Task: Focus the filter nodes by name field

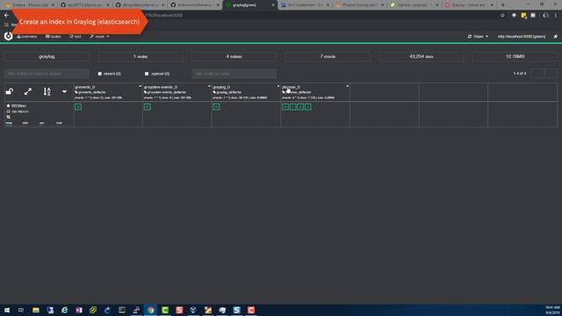Action: click(234, 74)
